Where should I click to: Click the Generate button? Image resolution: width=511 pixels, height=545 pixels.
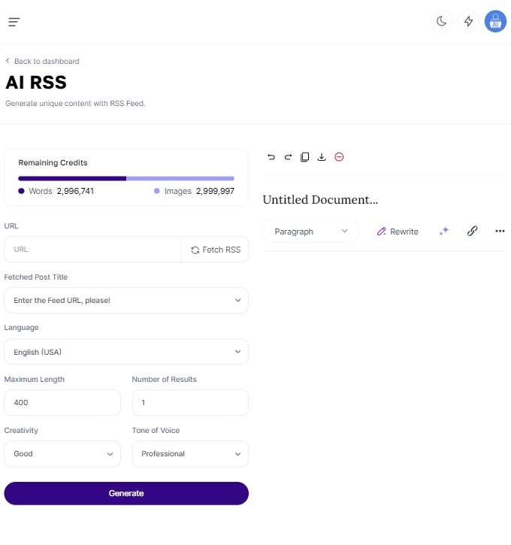126,494
